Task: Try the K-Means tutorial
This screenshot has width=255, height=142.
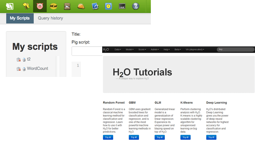Action: (x=185, y=137)
